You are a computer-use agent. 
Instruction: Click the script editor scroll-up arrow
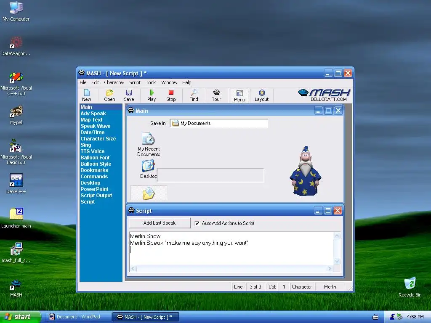click(x=337, y=236)
